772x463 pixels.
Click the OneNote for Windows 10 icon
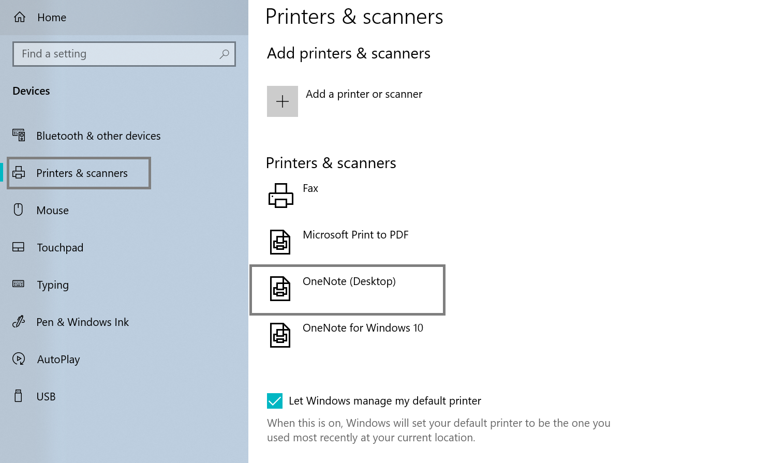pos(280,335)
